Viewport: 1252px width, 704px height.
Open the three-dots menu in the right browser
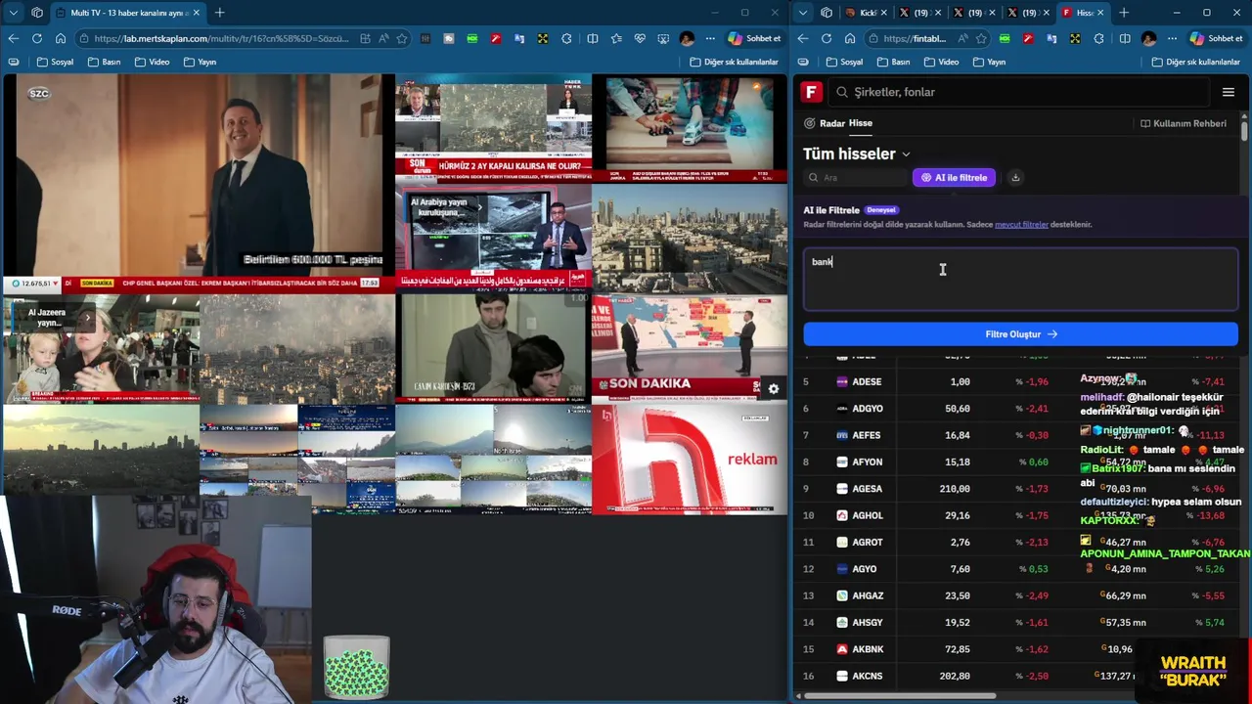point(1171,38)
